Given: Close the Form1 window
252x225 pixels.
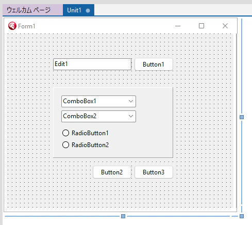Looking at the screenshot, I should click(x=225, y=26).
